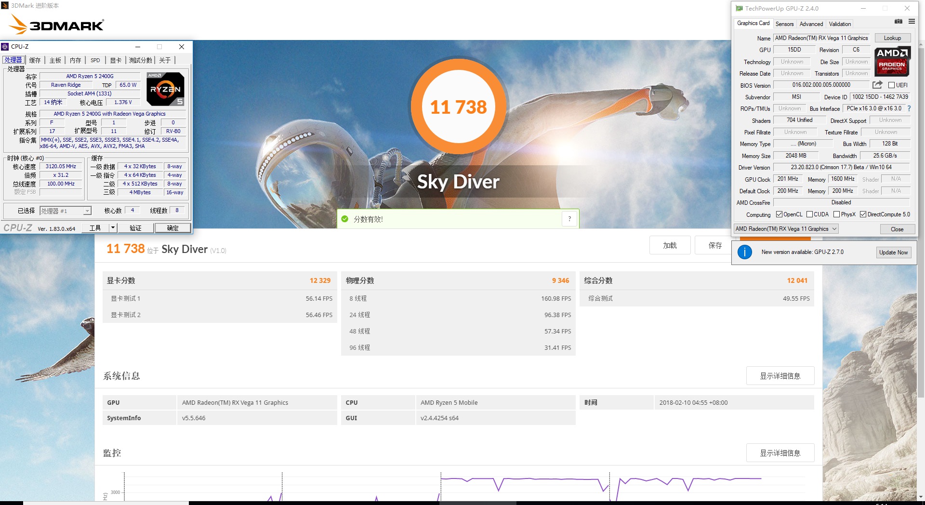This screenshot has width=925, height=505.
Task: Open the 显卡 tab in CPU-Z
Action: coord(116,60)
